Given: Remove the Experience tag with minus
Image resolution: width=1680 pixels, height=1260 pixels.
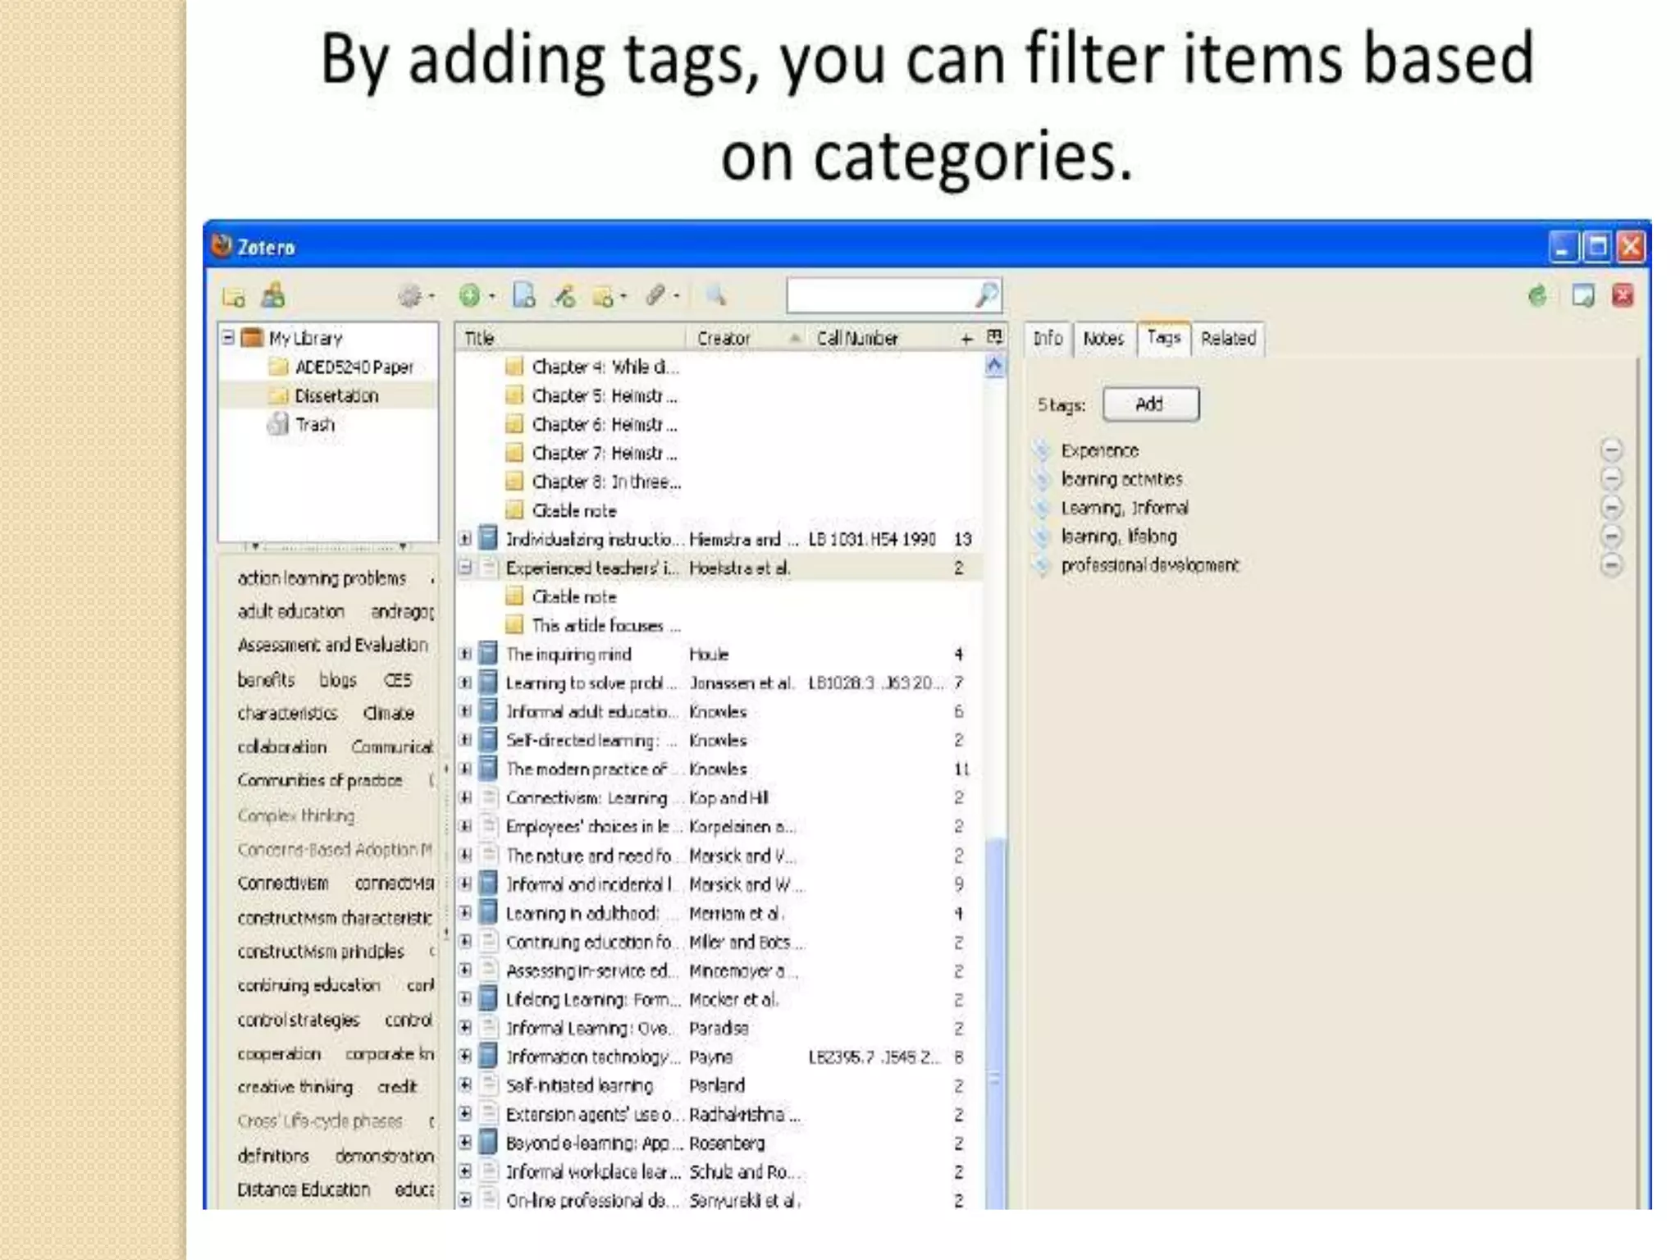Looking at the screenshot, I should (1610, 450).
